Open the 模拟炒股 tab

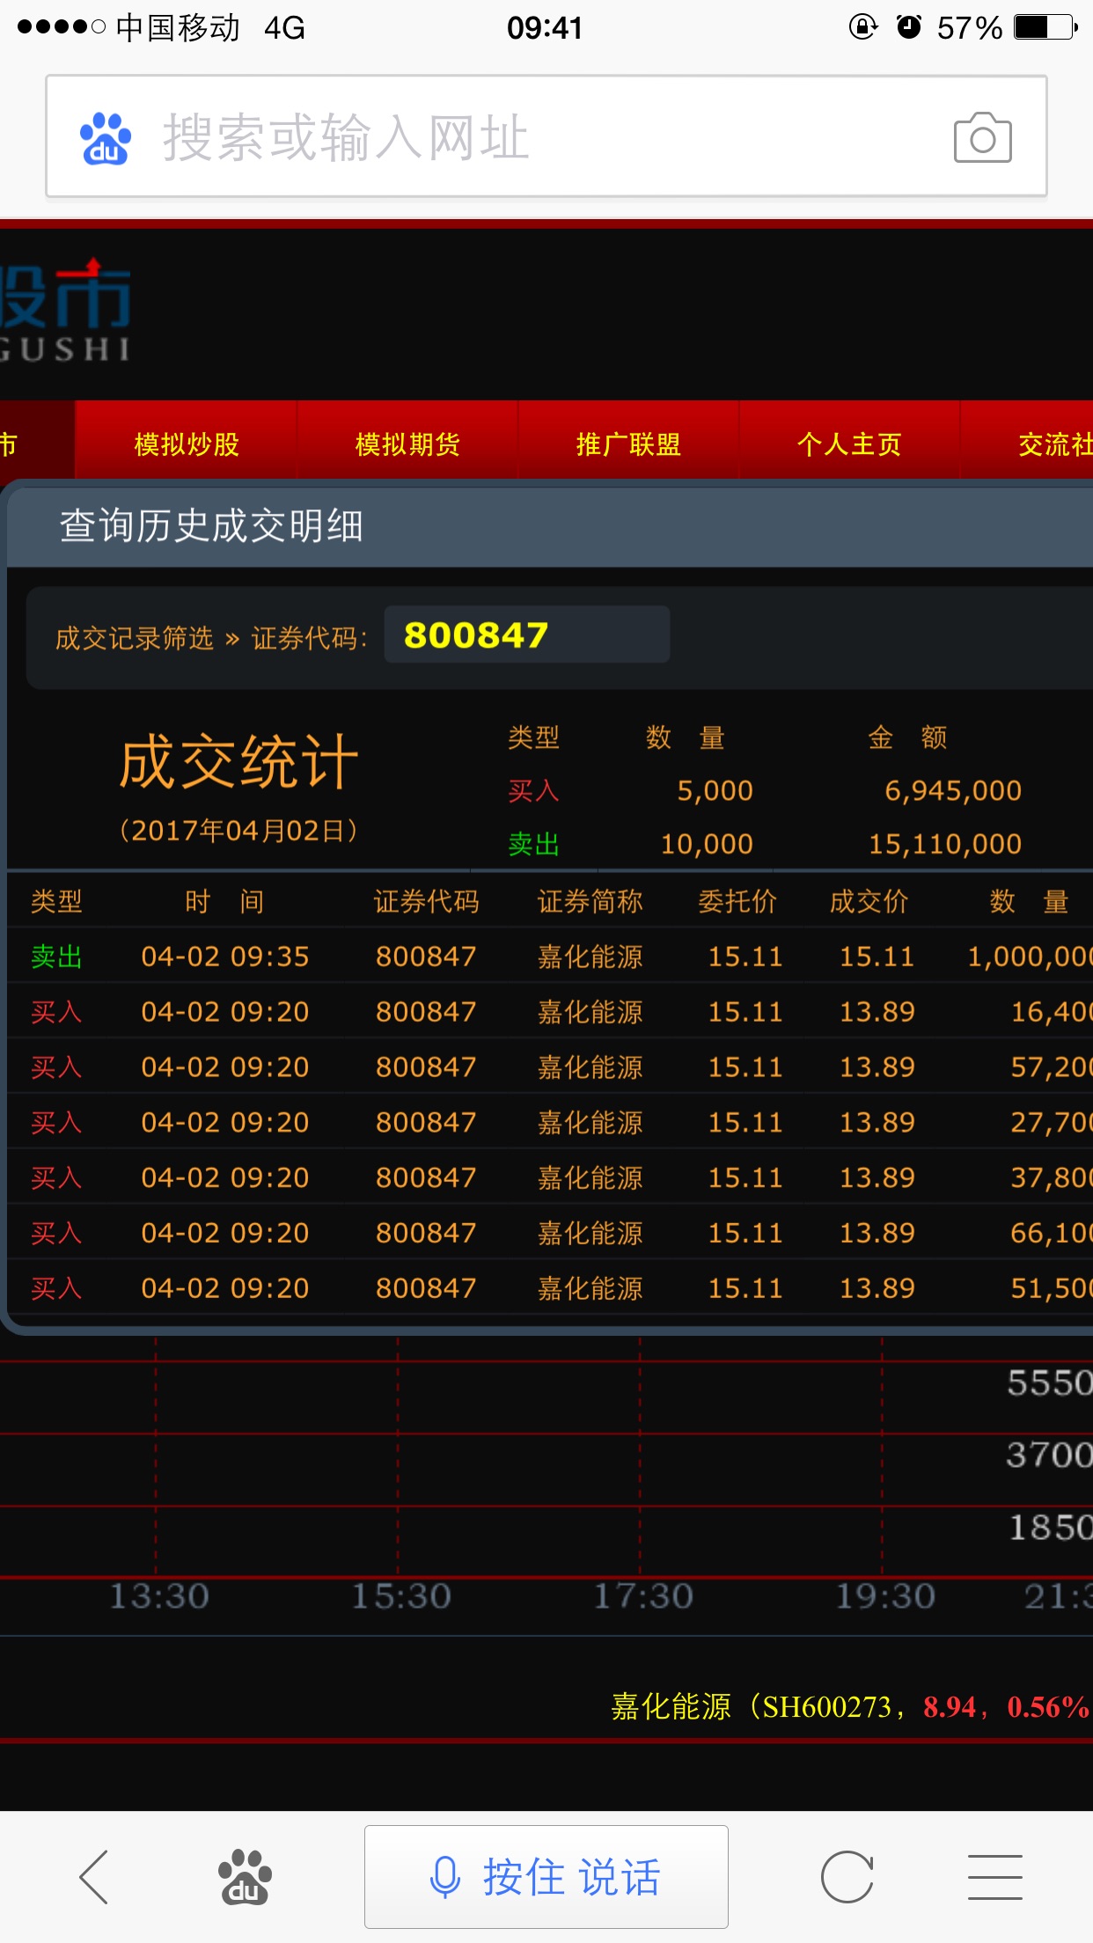[x=187, y=444]
